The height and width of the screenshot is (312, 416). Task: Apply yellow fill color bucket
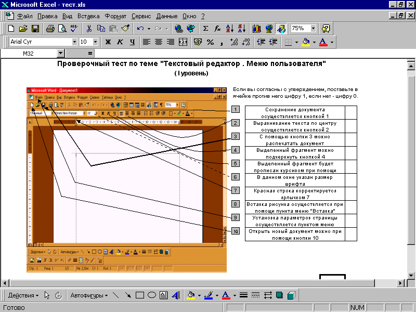tap(306, 42)
